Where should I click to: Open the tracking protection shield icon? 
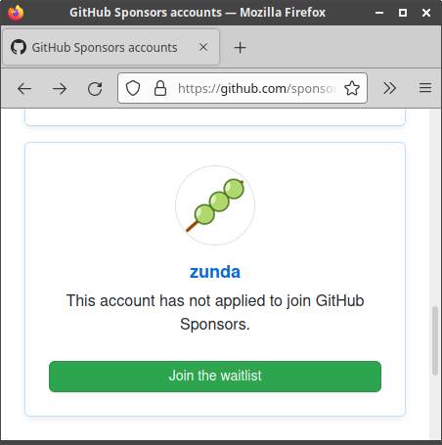(x=133, y=88)
